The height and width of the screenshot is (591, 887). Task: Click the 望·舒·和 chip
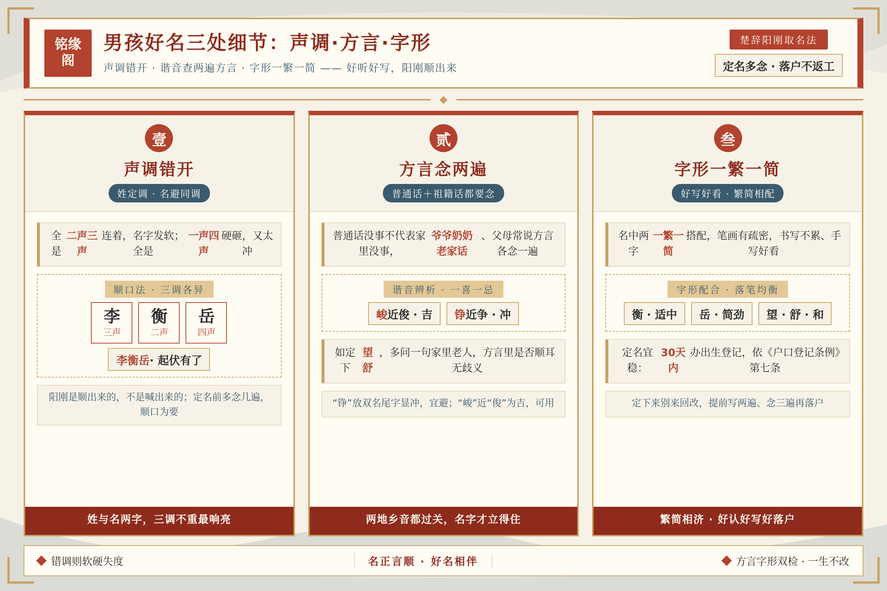pyautogui.click(x=795, y=314)
